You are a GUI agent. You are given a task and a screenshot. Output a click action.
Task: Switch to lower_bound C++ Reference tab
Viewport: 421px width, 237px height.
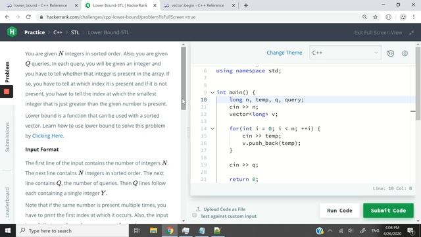click(x=41, y=5)
